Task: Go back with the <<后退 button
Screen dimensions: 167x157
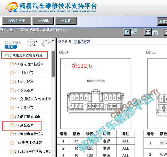Action: (x=43, y=21)
